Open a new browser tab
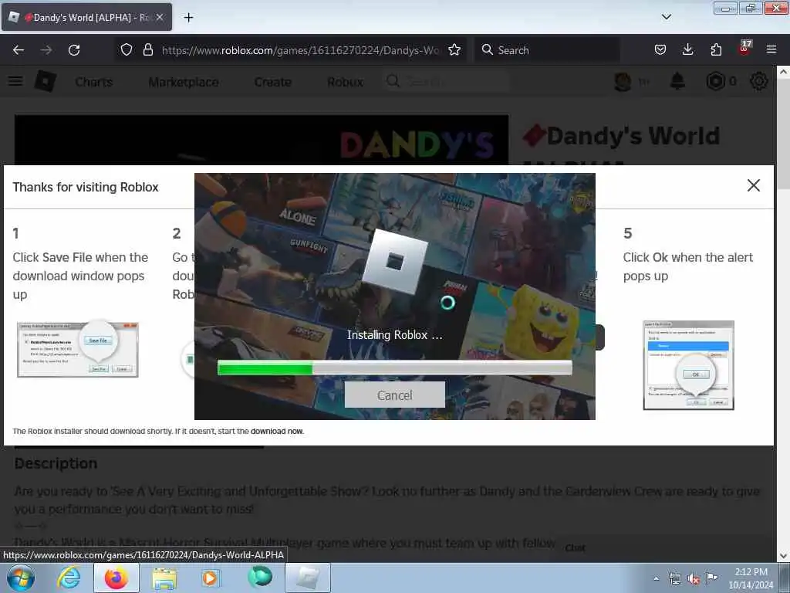 coord(188,18)
